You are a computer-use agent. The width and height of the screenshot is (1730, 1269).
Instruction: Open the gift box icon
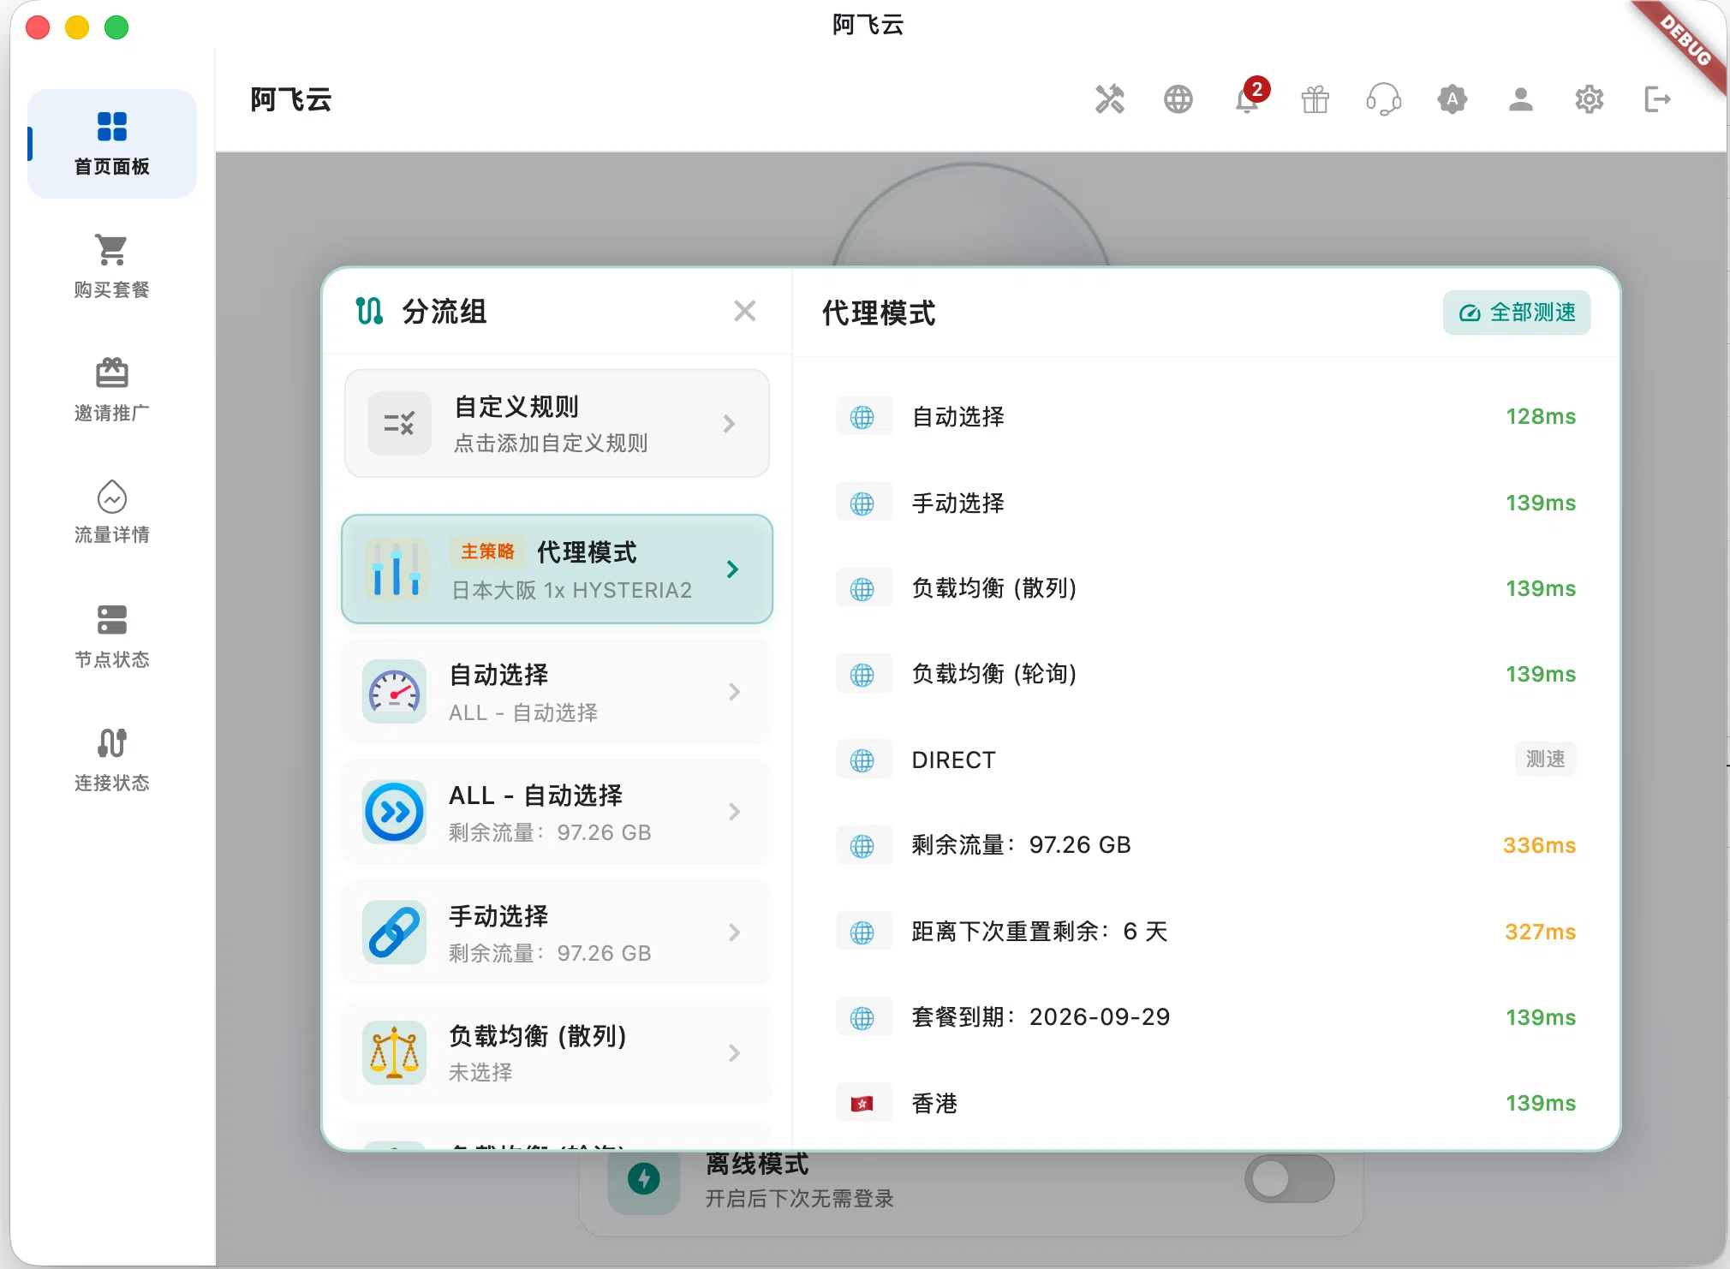[x=1315, y=99]
